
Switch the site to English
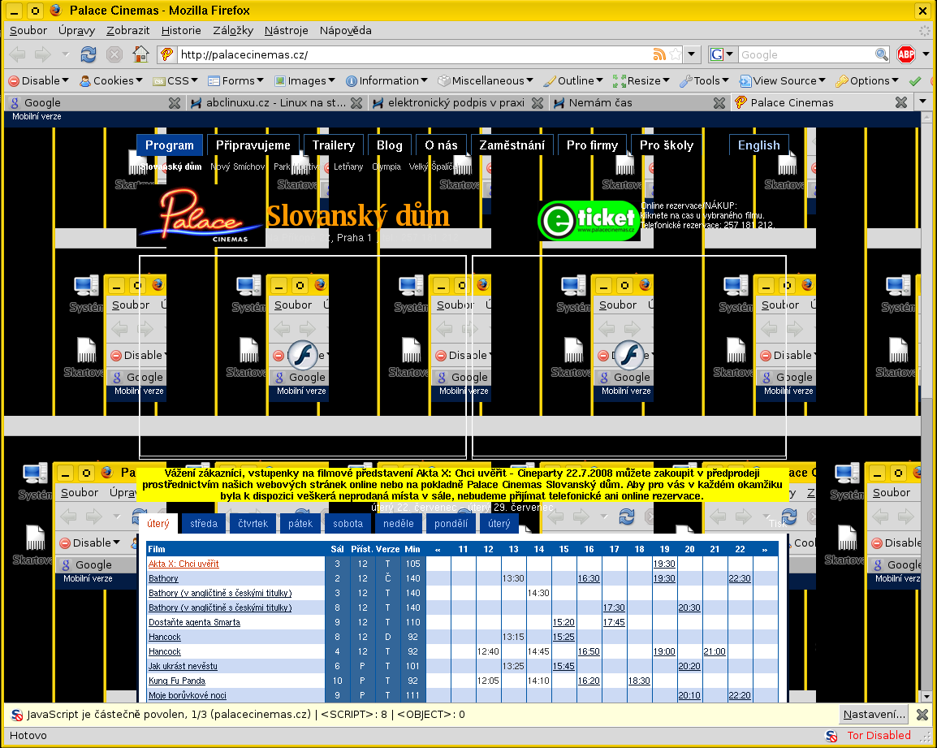(759, 145)
